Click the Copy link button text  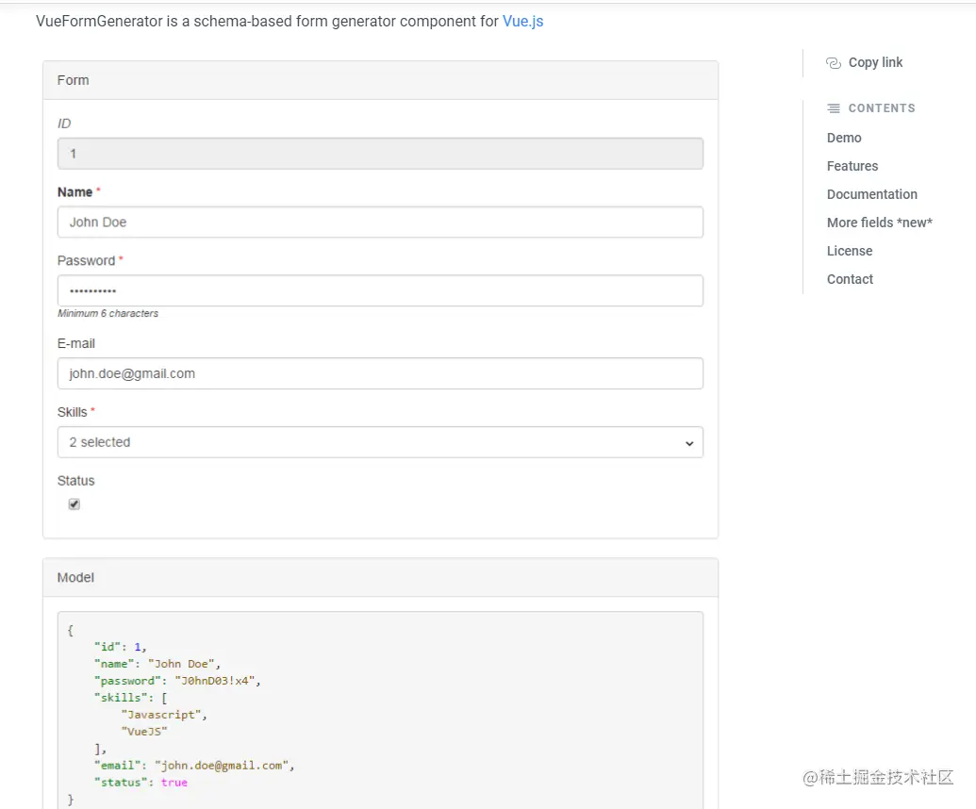click(x=875, y=63)
